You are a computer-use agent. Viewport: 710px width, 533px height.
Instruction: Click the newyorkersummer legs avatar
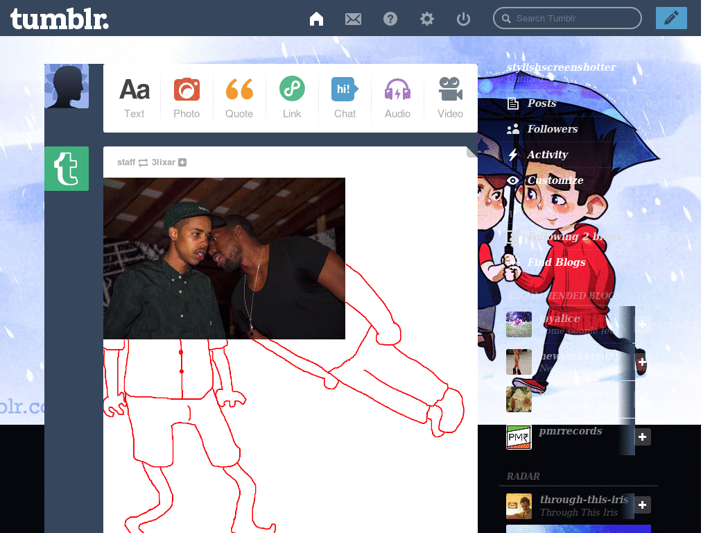pyautogui.click(x=519, y=362)
